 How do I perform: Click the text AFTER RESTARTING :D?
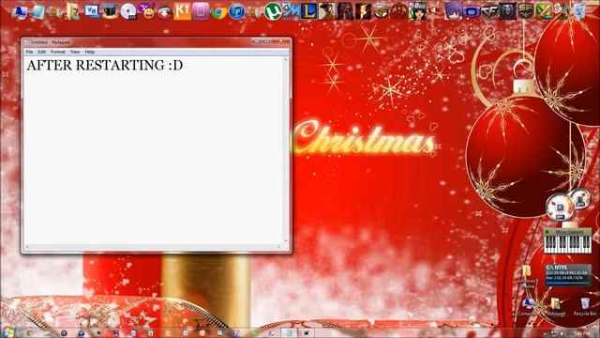click(104, 65)
